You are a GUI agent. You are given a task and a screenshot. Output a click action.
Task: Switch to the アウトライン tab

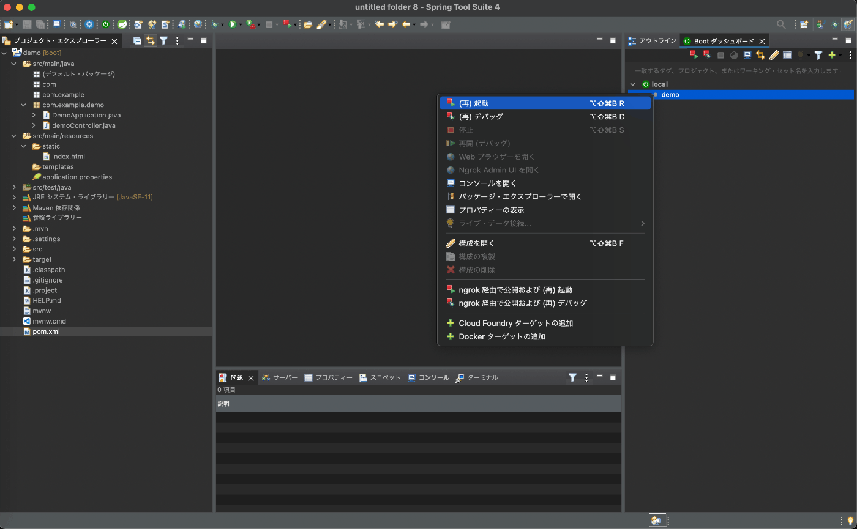(653, 41)
